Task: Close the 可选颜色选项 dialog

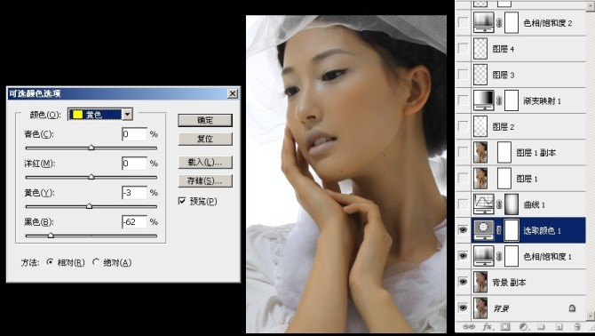Action: pos(233,93)
